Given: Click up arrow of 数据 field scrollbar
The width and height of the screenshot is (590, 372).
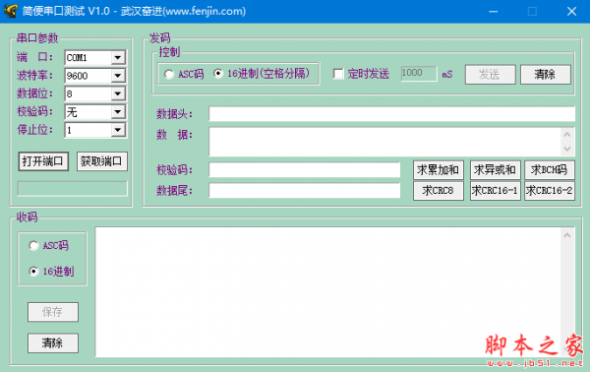Looking at the screenshot, I should point(567,135).
